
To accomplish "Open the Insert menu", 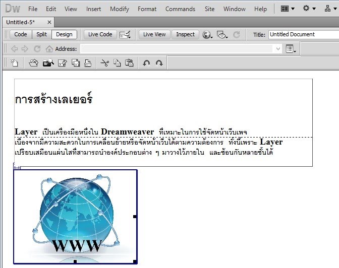I will (93, 9).
